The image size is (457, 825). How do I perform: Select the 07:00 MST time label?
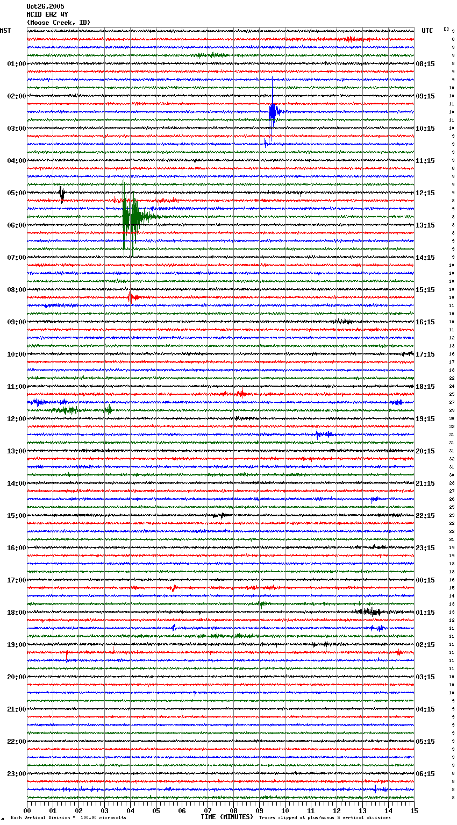tap(16, 258)
